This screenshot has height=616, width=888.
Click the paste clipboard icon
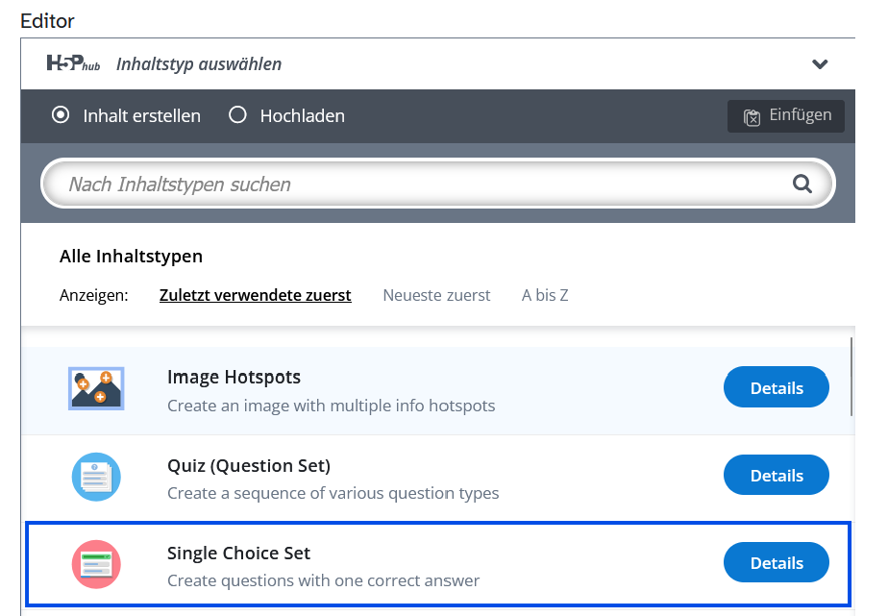(x=752, y=116)
